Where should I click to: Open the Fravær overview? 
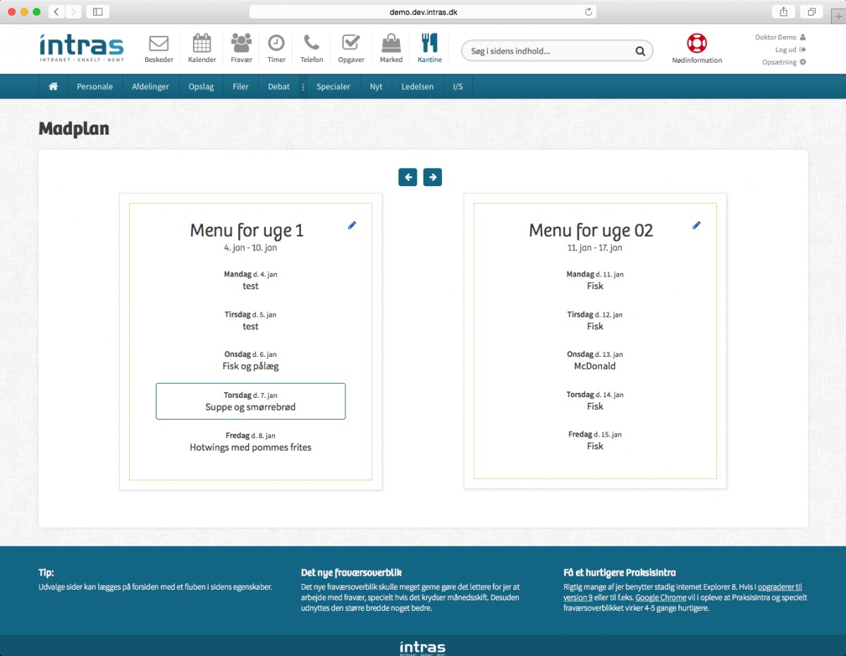click(241, 47)
